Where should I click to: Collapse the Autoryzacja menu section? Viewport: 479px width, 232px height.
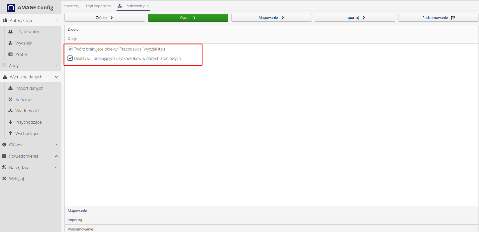pyautogui.click(x=56, y=20)
